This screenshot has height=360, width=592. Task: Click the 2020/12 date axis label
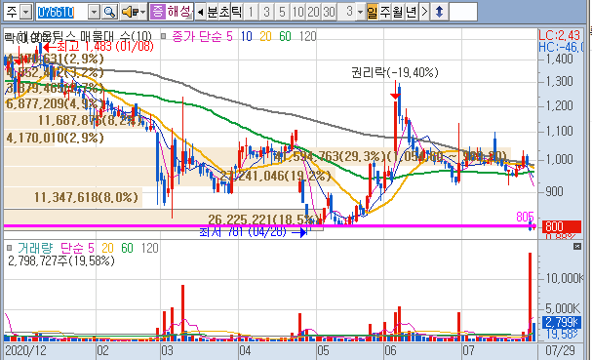25,350
